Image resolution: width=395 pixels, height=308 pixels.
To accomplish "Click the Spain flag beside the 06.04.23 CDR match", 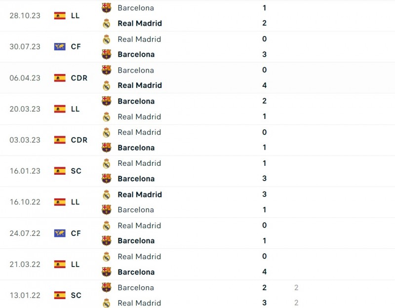I will pos(60,77).
